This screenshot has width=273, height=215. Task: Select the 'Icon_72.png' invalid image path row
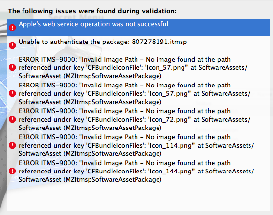(138, 119)
